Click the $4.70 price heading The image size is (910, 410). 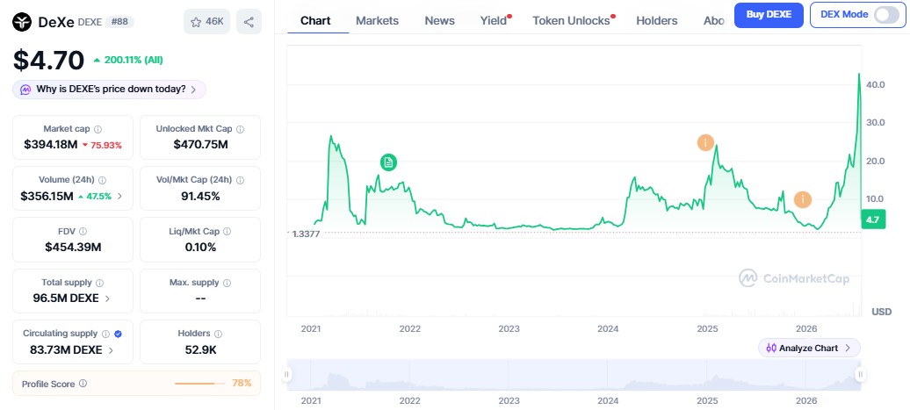pyautogui.click(x=49, y=60)
